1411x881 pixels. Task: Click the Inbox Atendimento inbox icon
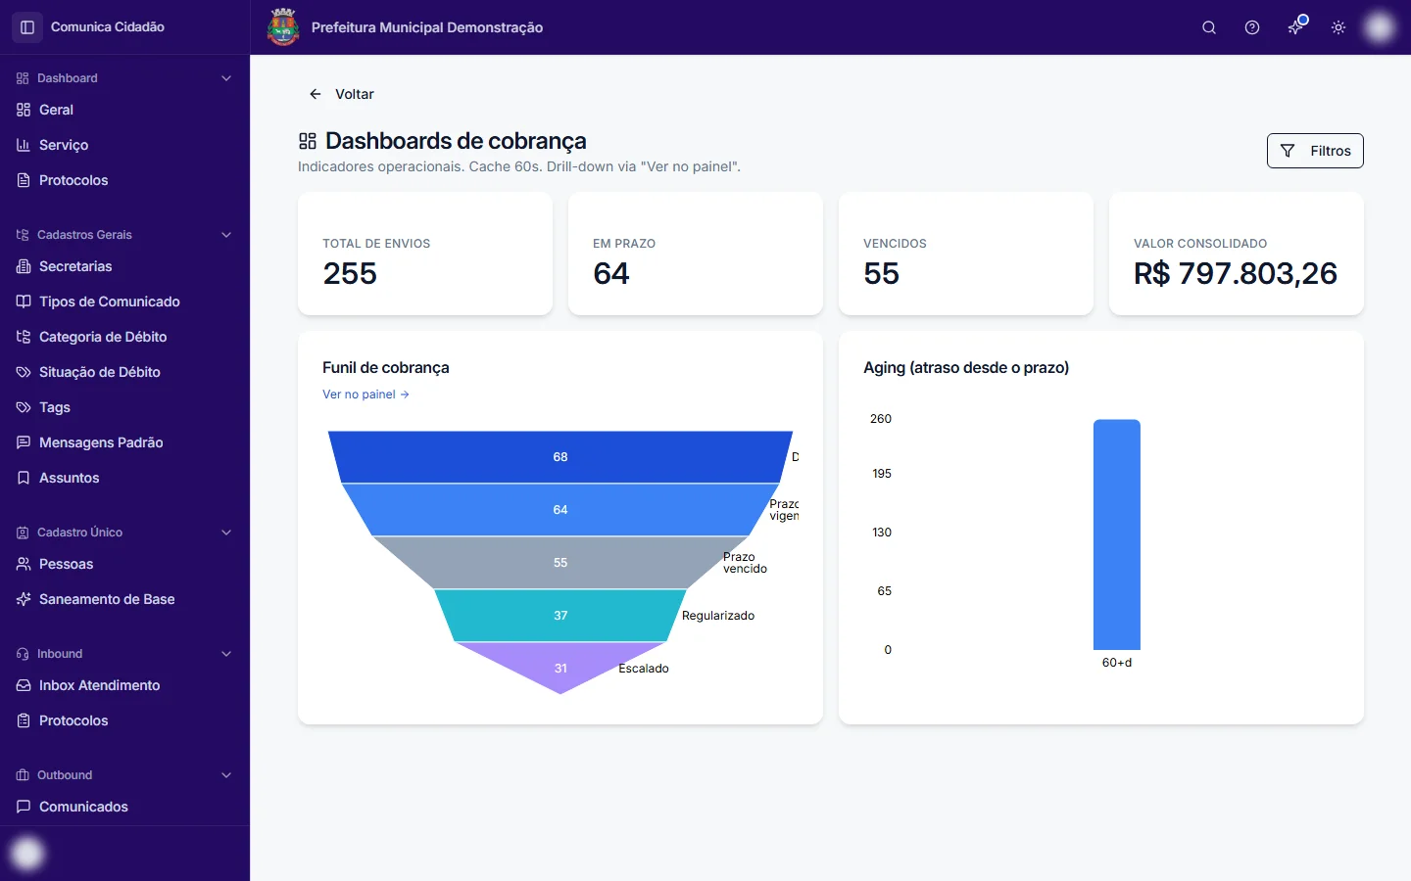[x=24, y=685]
